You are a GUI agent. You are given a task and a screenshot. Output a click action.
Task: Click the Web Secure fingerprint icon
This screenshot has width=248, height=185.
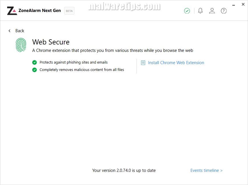(x=21, y=45)
